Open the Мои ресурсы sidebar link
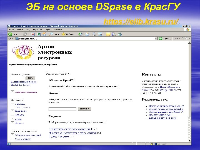Viewport: 200px width, 150px height. click(x=23, y=139)
